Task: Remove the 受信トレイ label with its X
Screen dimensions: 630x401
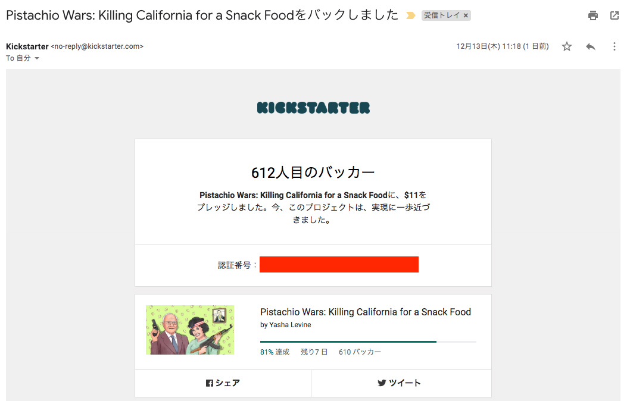Action: tap(466, 16)
